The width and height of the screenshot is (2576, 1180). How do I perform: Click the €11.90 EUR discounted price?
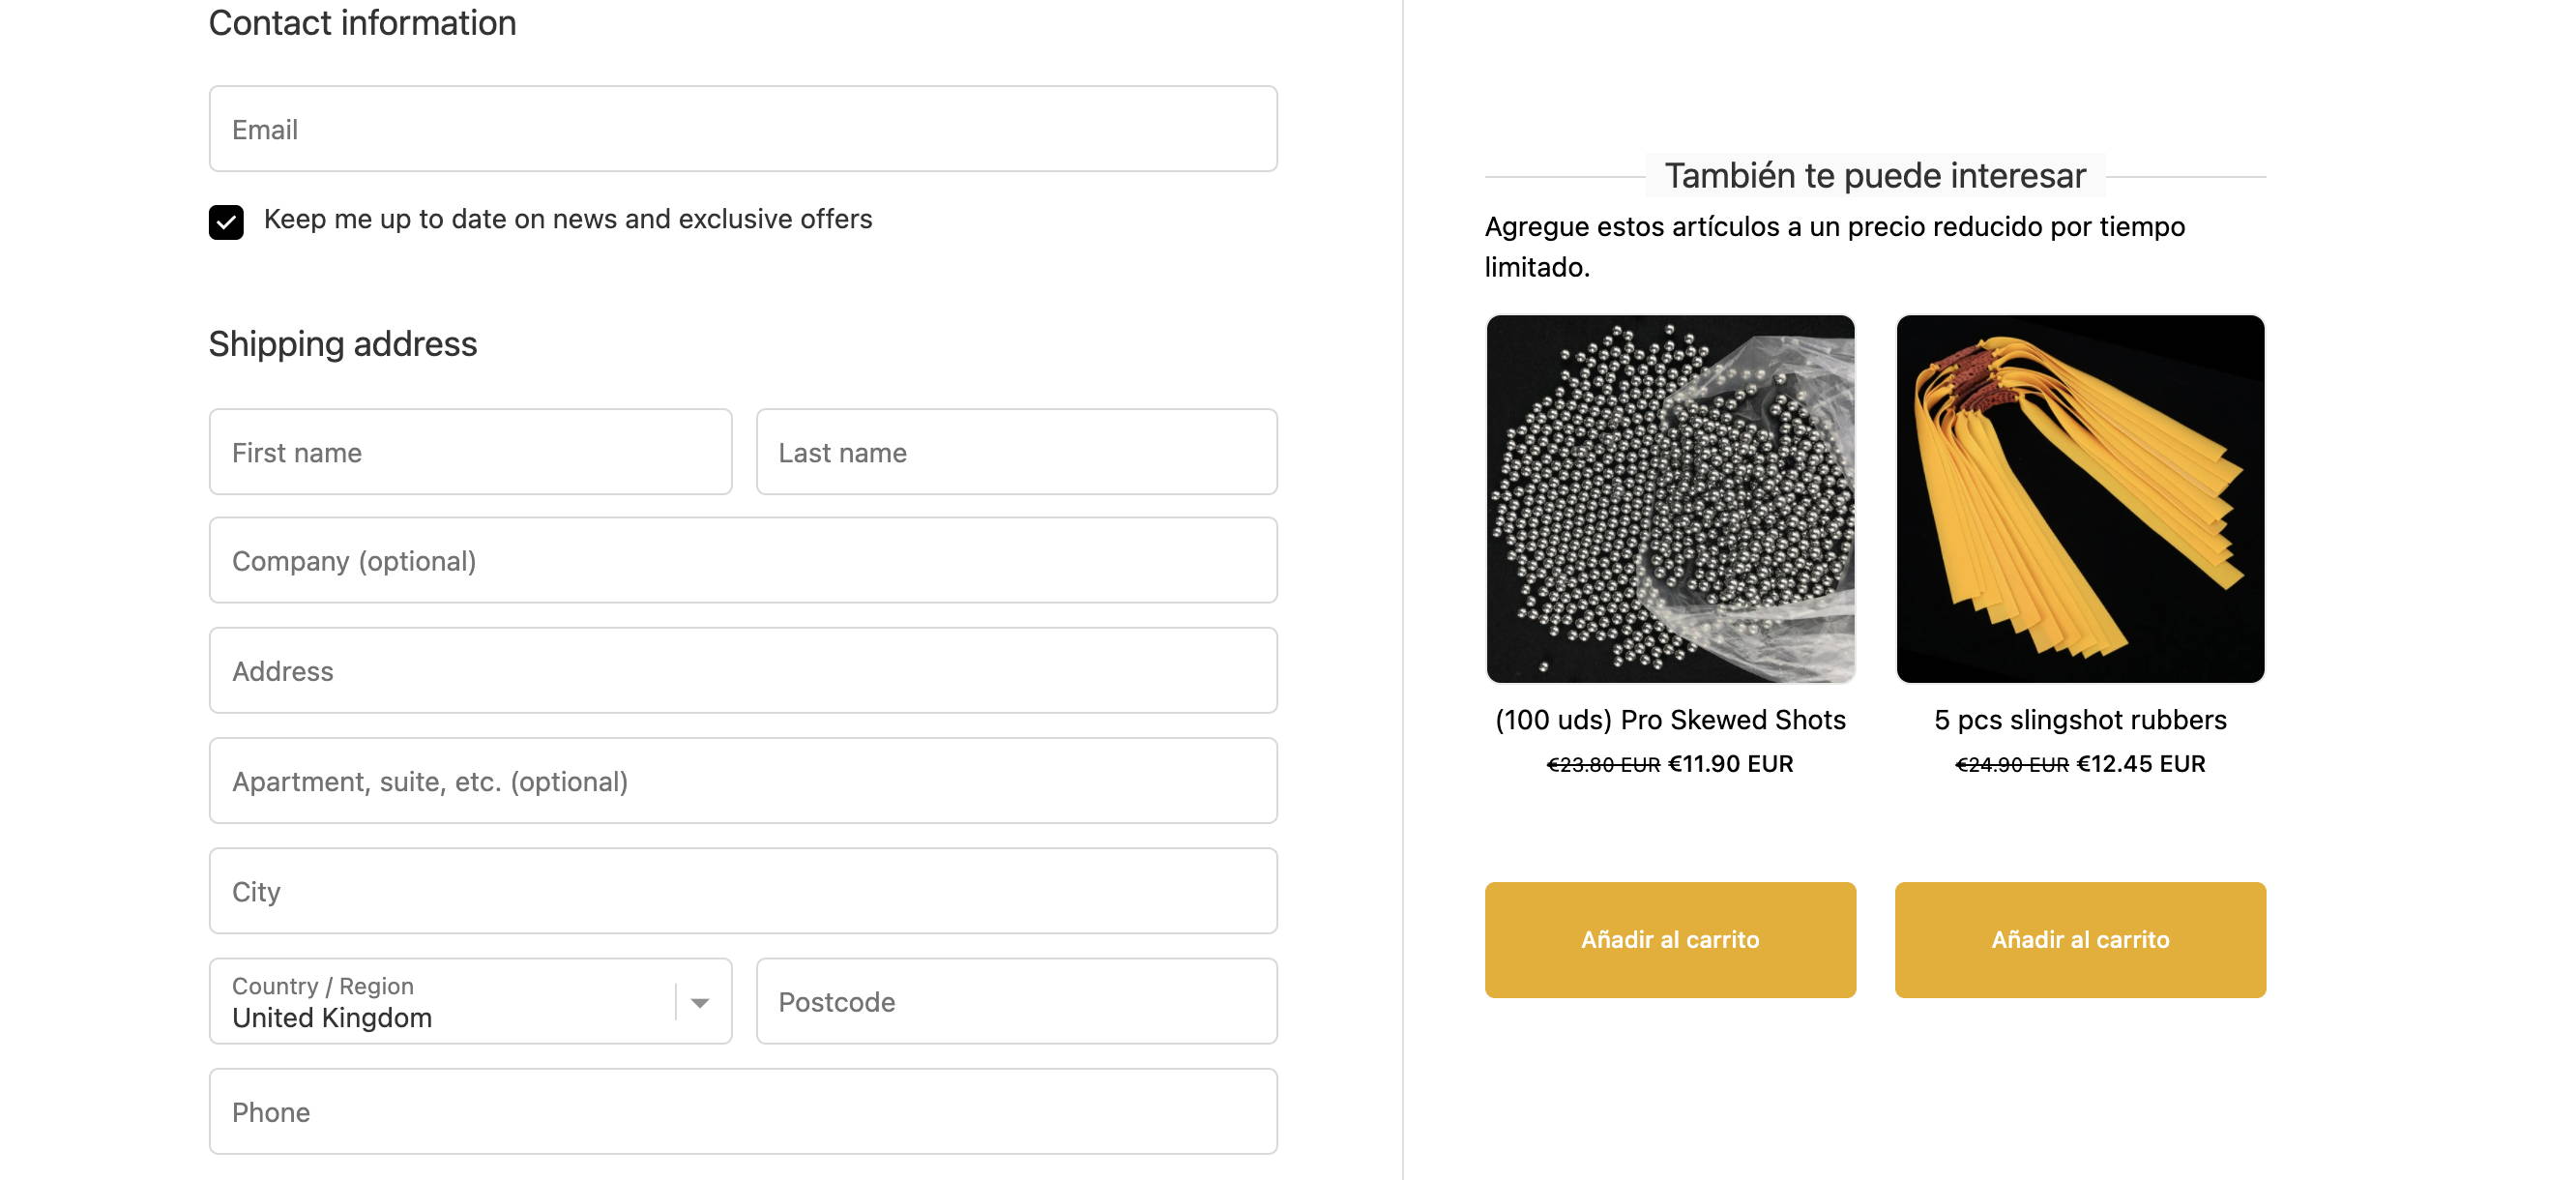click(1731, 764)
